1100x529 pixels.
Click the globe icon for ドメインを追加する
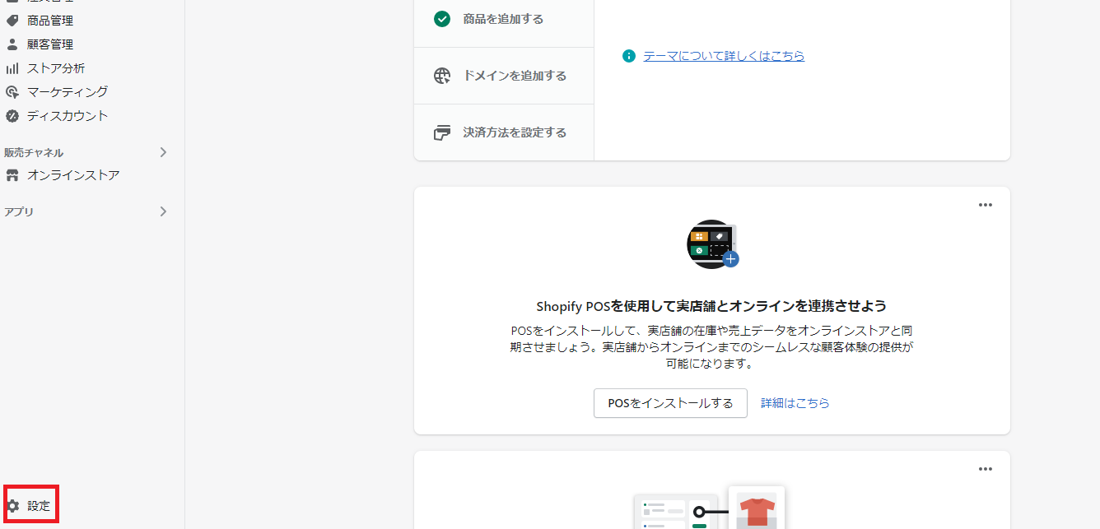[442, 76]
